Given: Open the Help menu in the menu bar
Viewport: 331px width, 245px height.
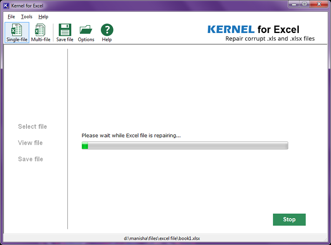Looking at the screenshot, I should coord(43,16).
